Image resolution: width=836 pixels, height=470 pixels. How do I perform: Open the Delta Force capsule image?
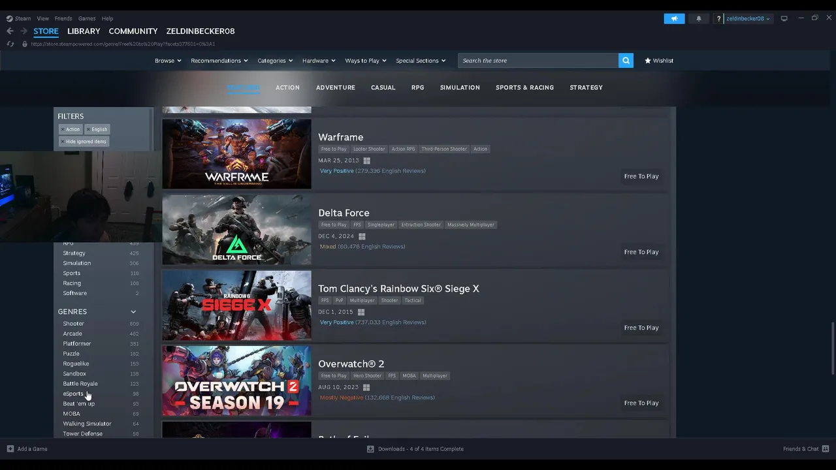click(x=236, y=230)
